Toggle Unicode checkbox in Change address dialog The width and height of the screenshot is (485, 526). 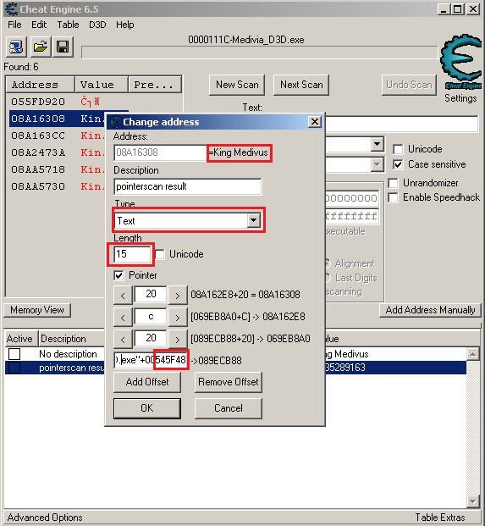pyautogui.click(x=160, y=254)
